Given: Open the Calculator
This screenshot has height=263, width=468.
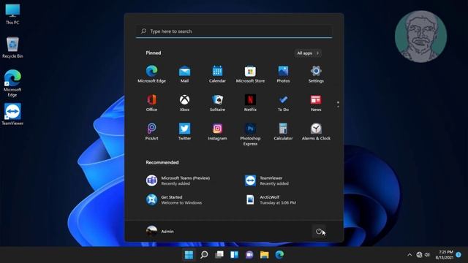Looking at the screenshot, I should 283,131.
